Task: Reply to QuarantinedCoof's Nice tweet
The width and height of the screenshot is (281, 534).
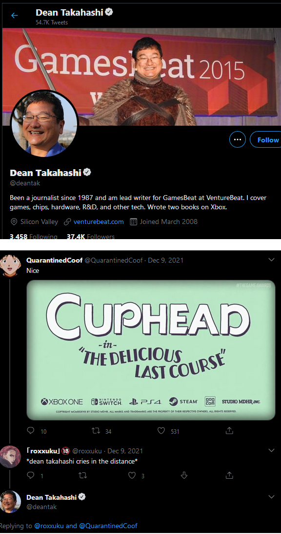Action: click(x=31, y=431)
